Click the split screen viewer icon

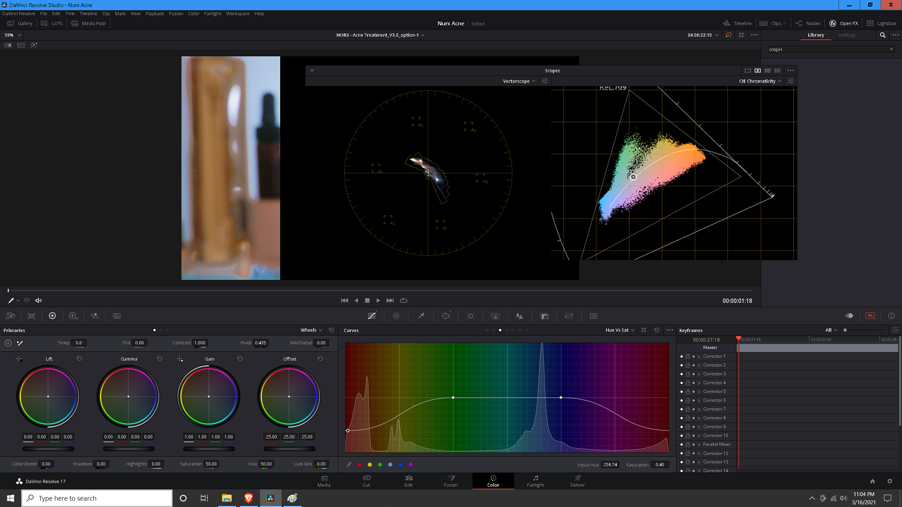click(x=21, y=45)
